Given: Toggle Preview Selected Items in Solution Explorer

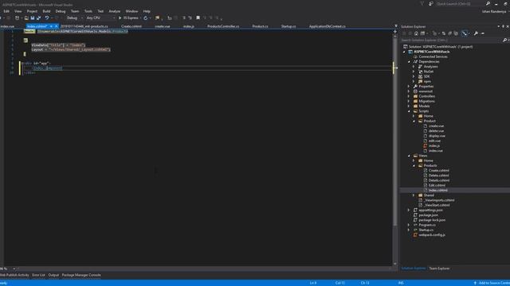Looking at the screenshot, I should pos(465,33).
